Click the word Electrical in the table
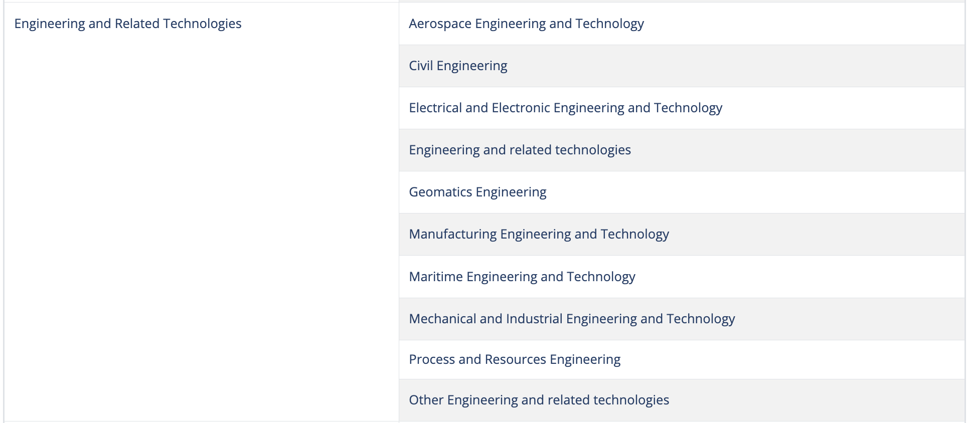Screen dimensions: 969x423 (435, 108)
